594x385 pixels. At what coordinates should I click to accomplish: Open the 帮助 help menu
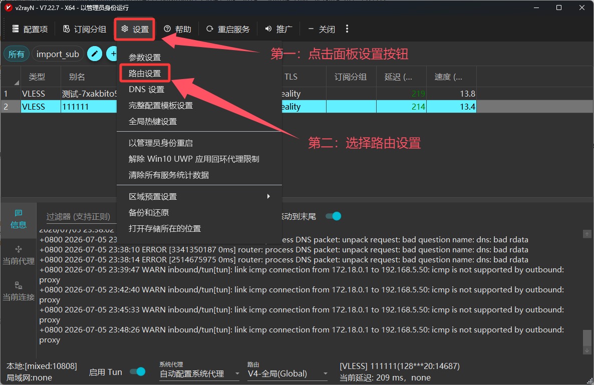tap(177, 29)
